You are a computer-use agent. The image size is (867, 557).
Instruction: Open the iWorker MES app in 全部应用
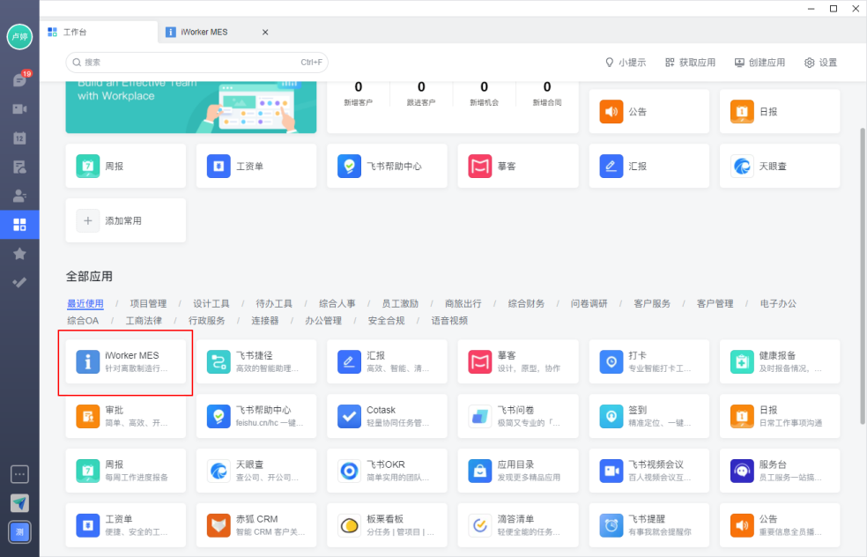[x=125, y=361]
